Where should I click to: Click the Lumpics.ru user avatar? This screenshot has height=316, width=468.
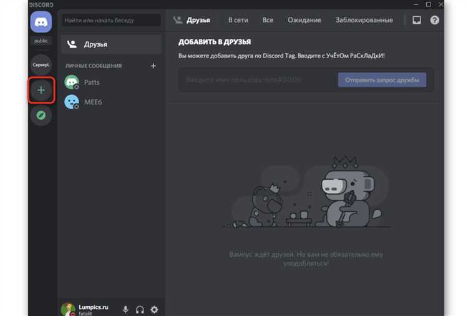69,309
